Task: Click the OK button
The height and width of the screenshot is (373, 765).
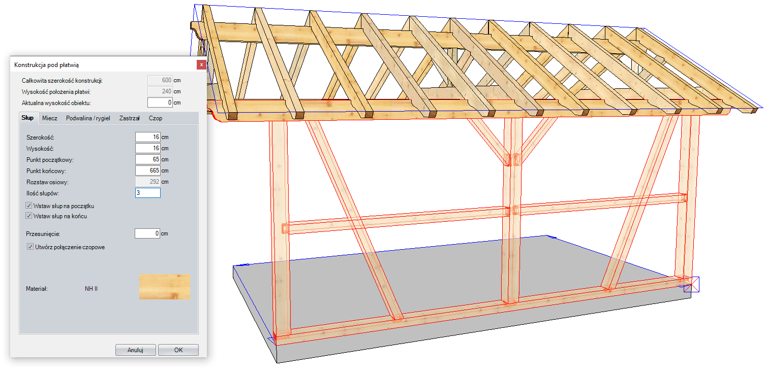Action: tap(178, 350)
